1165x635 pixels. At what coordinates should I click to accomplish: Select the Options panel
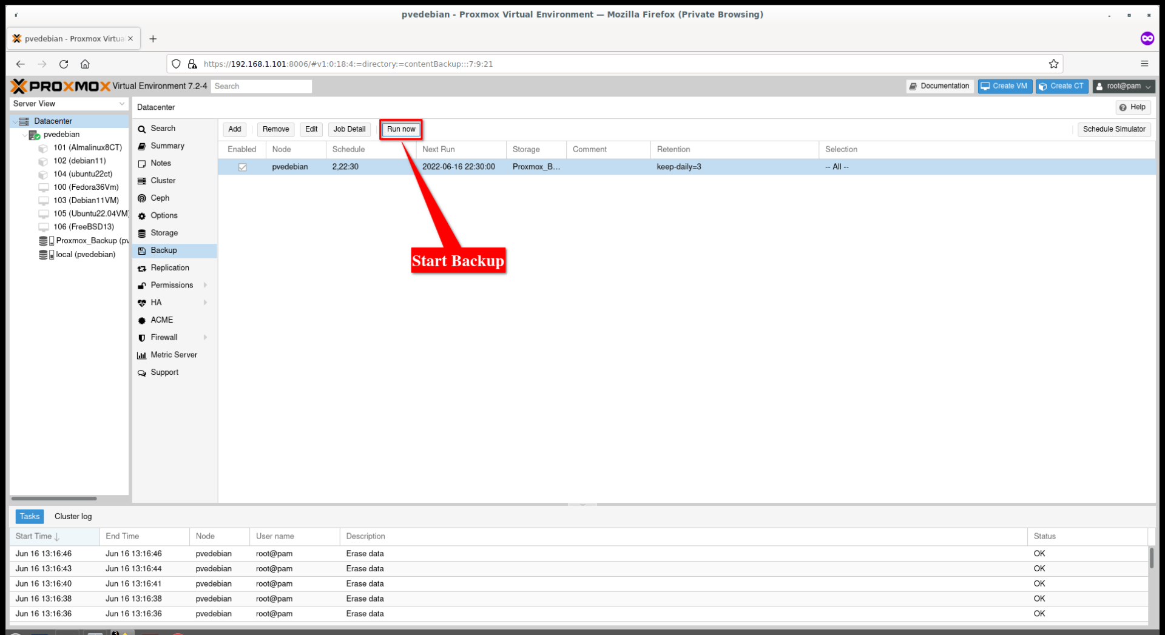[164, 215]
